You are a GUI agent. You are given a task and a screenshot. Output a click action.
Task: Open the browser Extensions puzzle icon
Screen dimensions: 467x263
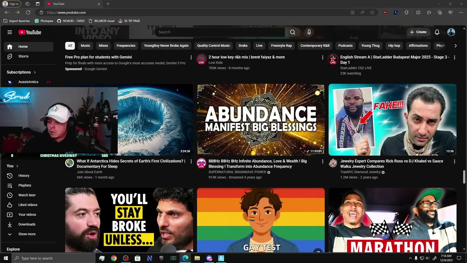pyautogui.click(x=407, y=12)
